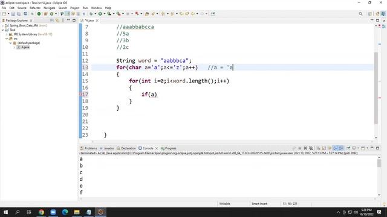
Task: Open File Explorer from the taskbar
Action: [77, 212]
